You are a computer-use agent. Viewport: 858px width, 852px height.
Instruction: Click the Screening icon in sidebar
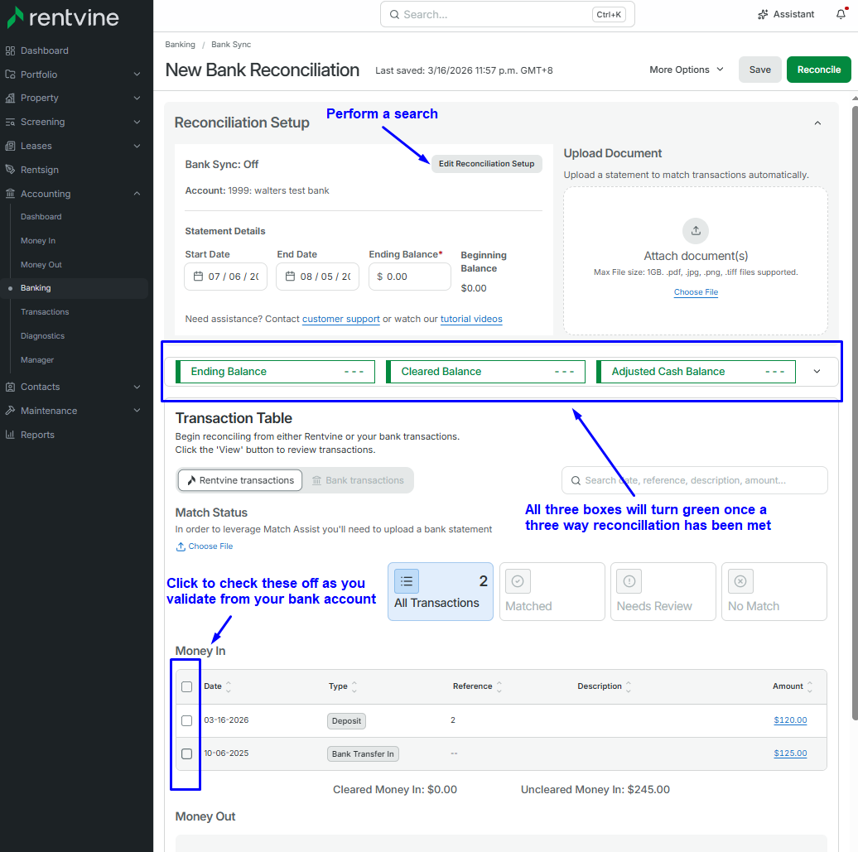point(10,122)
